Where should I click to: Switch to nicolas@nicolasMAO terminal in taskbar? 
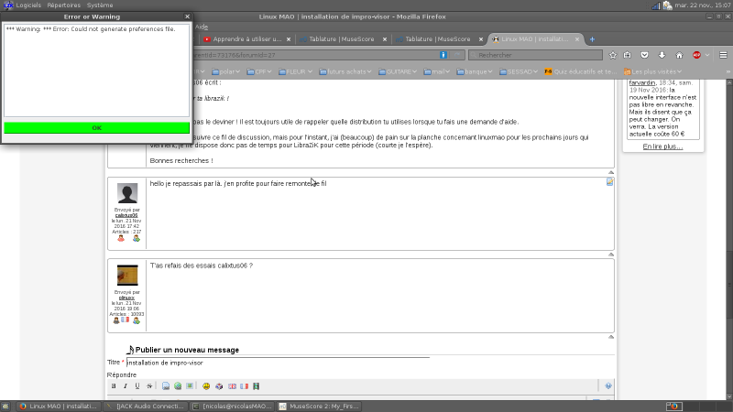point(232,407)
